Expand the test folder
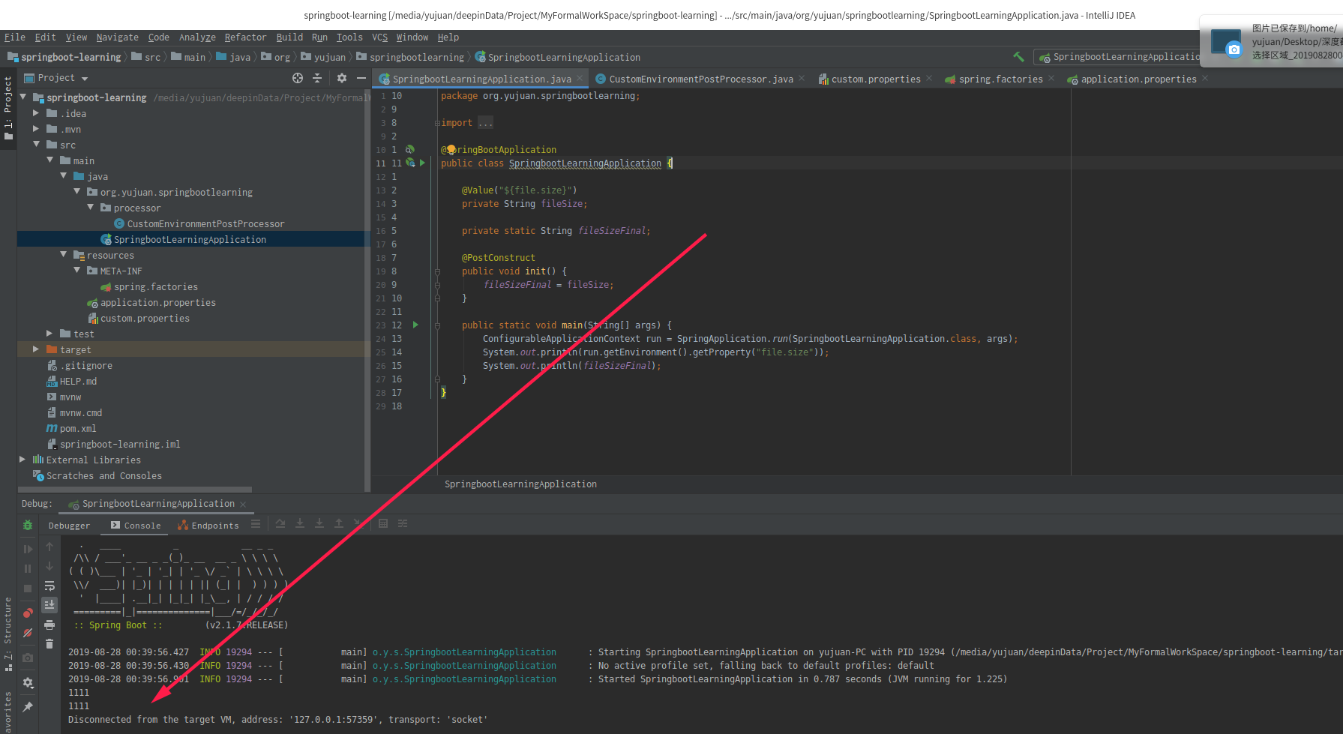The width and height of the screenshot is (1343, 734). point(49,334)
